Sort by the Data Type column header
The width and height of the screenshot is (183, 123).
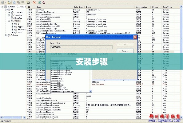pos(78,7)
